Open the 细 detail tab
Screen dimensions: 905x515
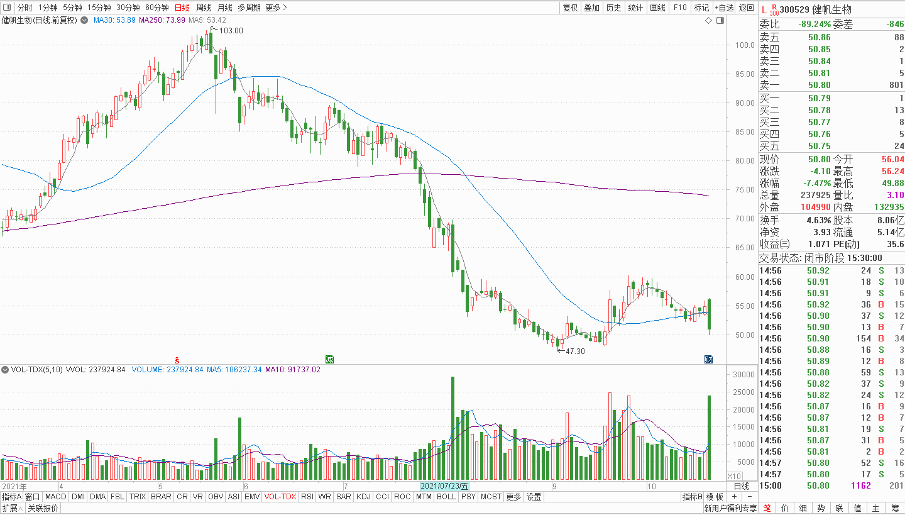coord(803,508)
